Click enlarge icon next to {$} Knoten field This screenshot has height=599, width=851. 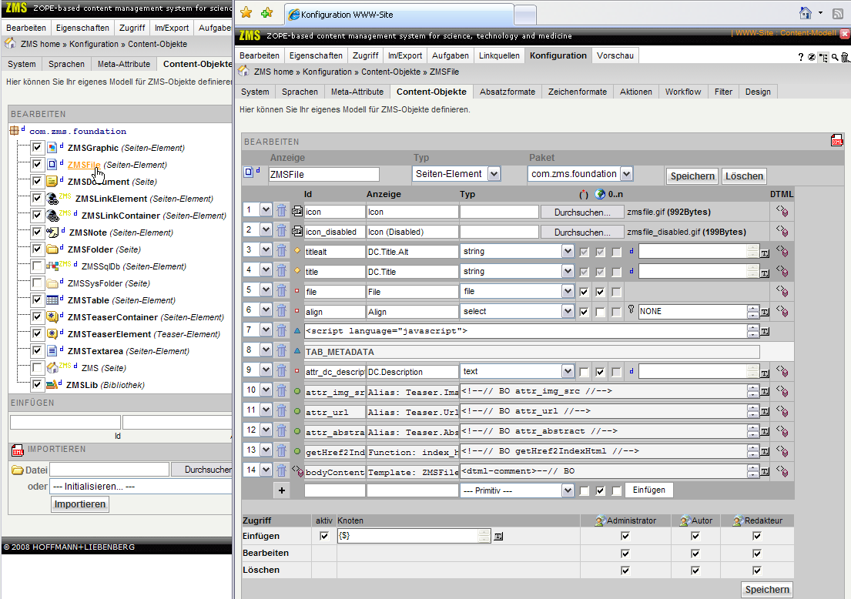point(498,537)
